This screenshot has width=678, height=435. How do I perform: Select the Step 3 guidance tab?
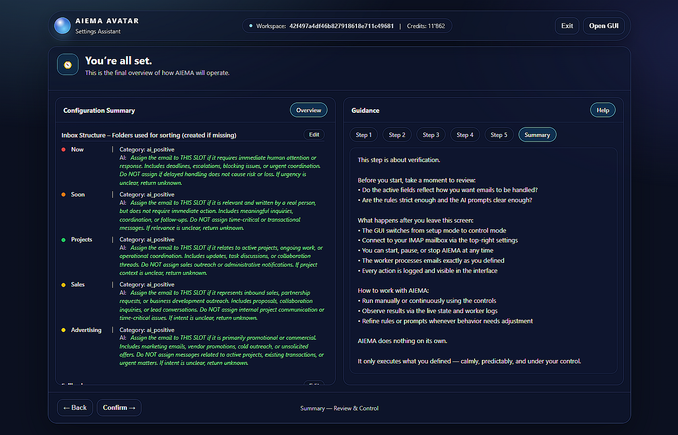tap(431, 135)
